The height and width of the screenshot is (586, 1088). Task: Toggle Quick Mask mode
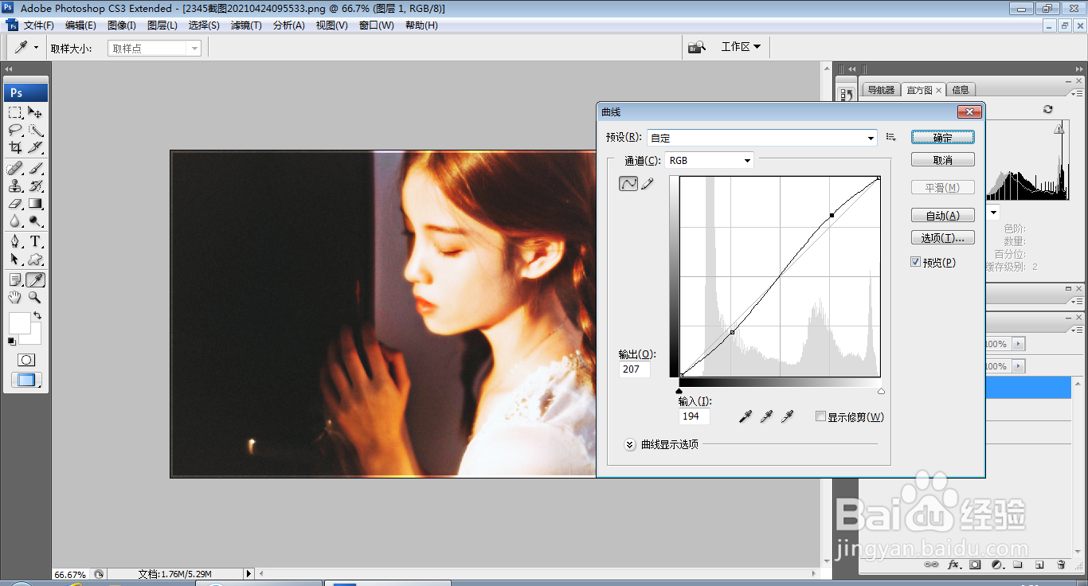pyautogui.click(x=26, y=360)
